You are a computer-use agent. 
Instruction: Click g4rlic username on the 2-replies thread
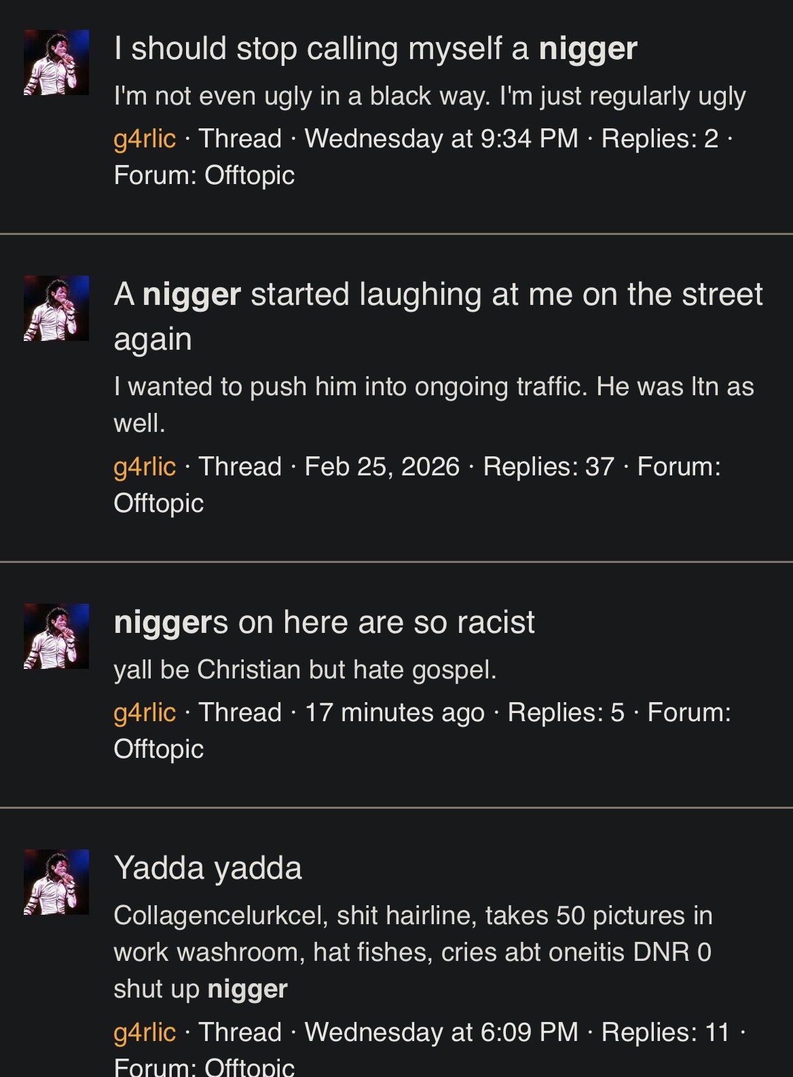145,139
